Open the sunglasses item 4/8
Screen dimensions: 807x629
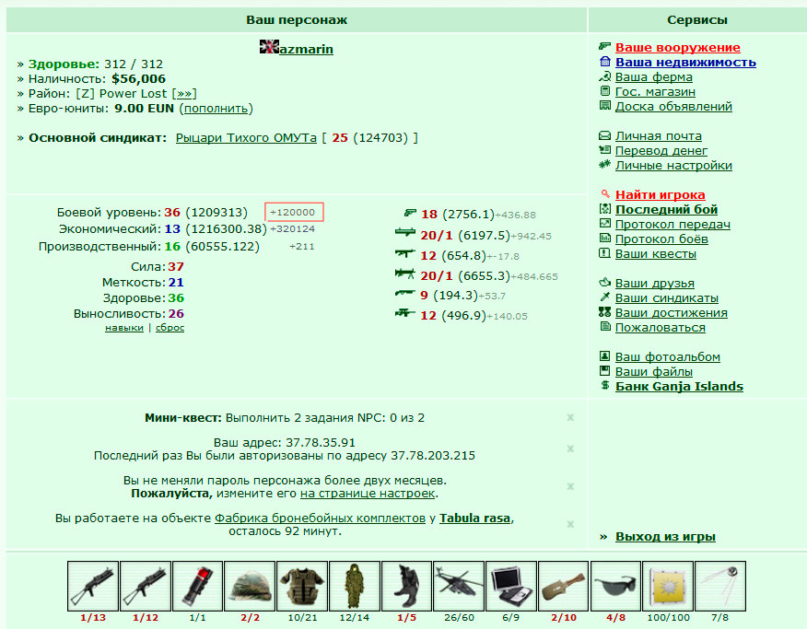(615, 587)
